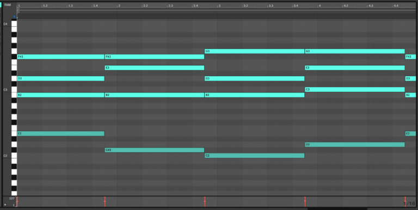Click ruler position 1.2
Viewport: 418px width, 210px height.
[45, 5]
